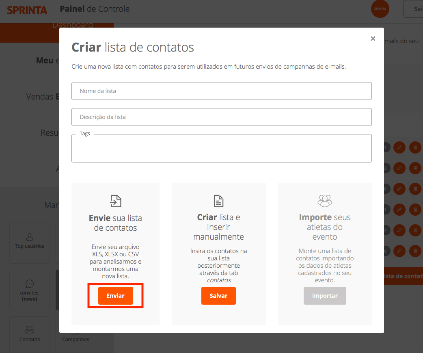Viewport: 423px width, 353px height.
Task: Open the convites (novo) tile
Action: coord(30,290)
